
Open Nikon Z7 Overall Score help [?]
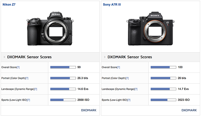coord(18,67)
